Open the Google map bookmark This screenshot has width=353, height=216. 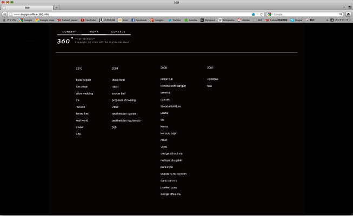pyautogui.click(x=45, y=20)
